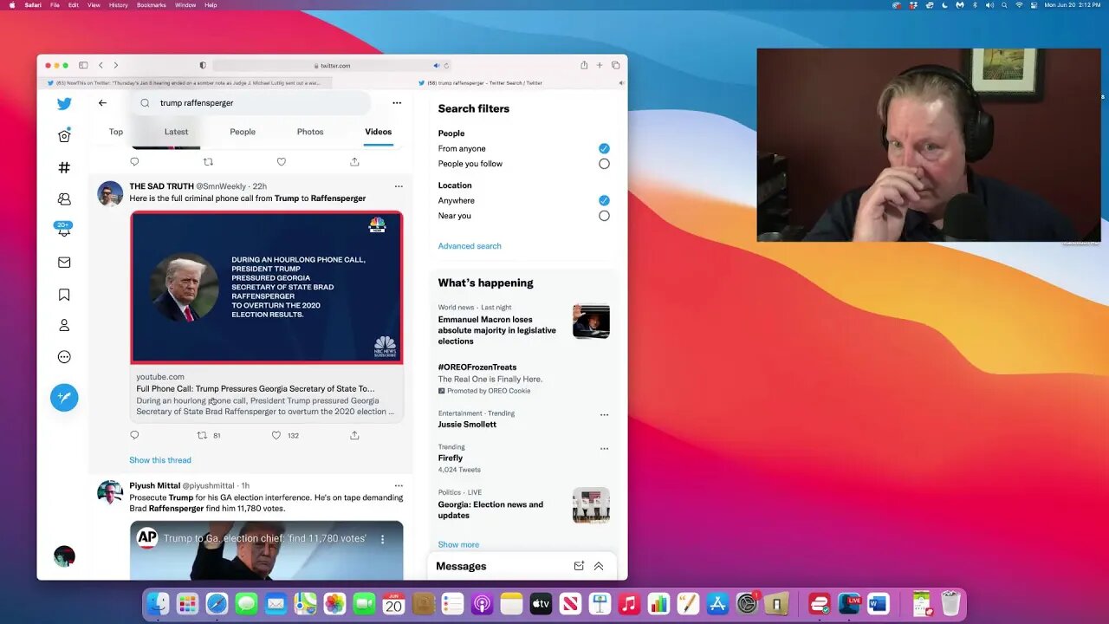1109x624 pixels.
Task: Click Show this thread link
Action: tap(160, 460)
